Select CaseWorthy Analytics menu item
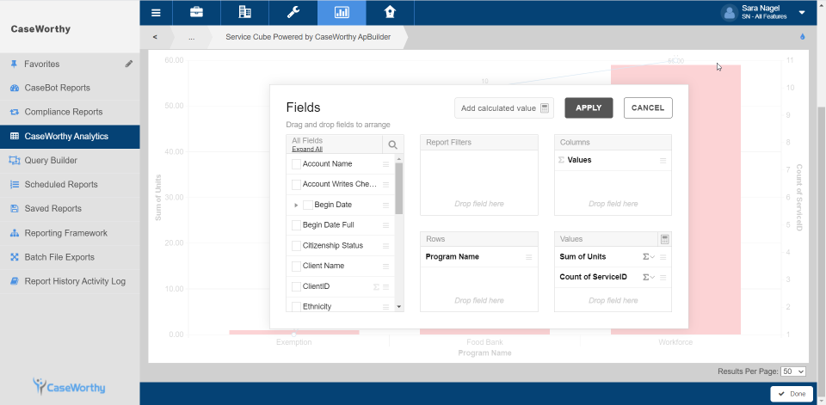This screenshot has height=405, width=826. point(70,137)
